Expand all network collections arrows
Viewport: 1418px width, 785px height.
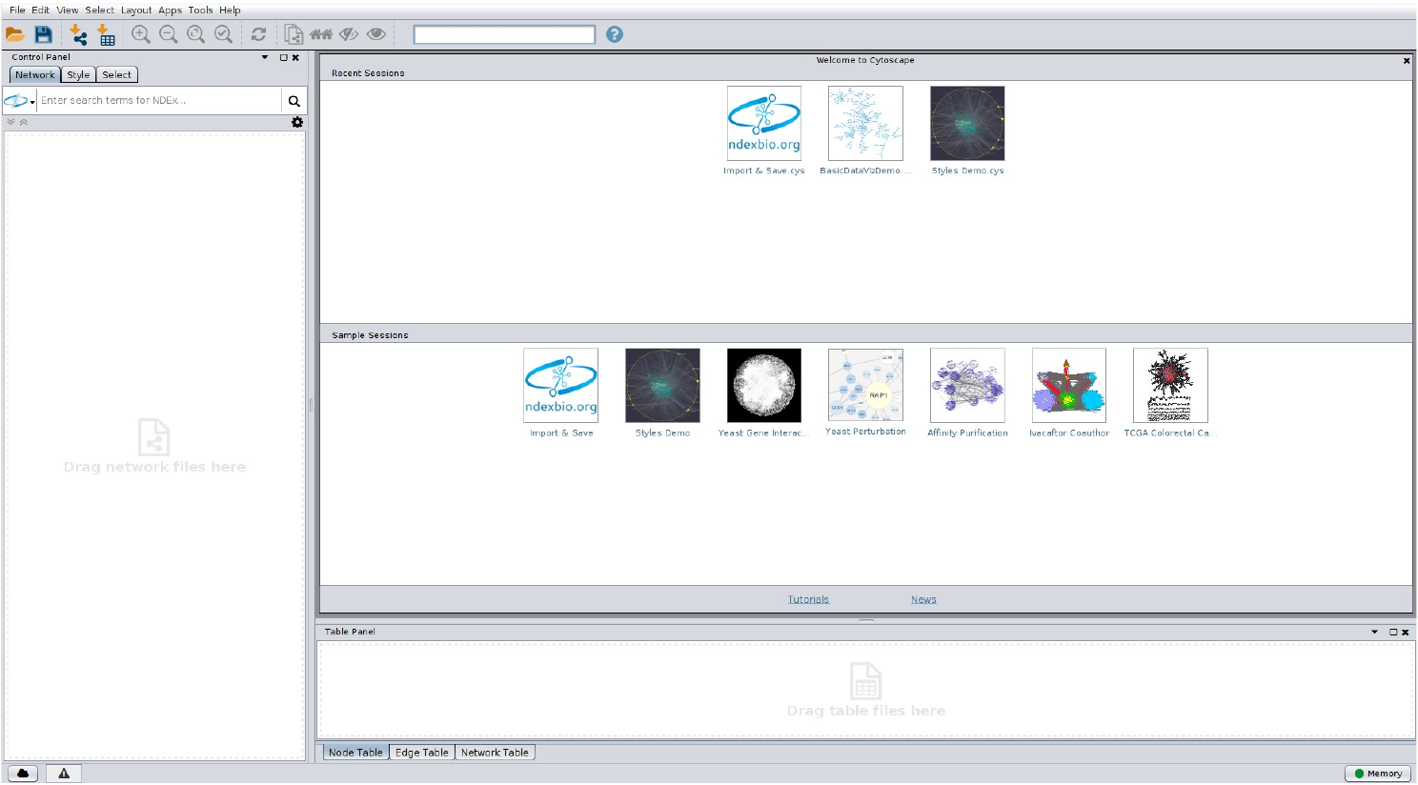pos(10,122)
